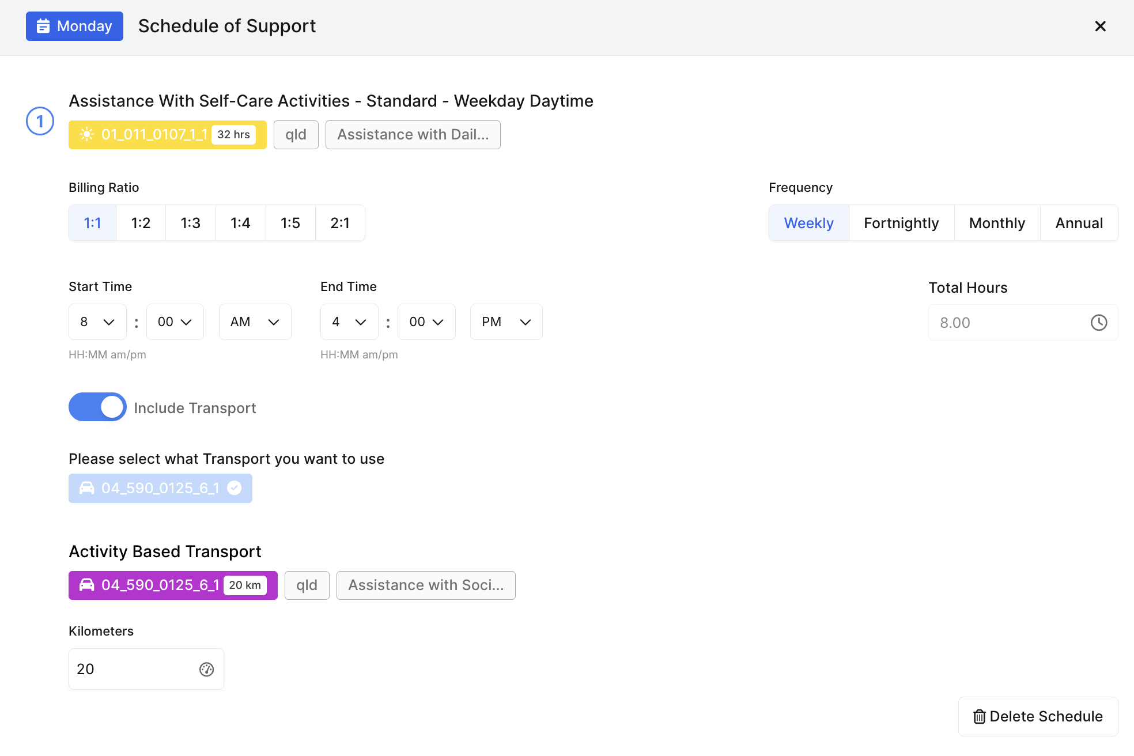The width and height of the screenshot is (1134, 756).
Task: Click the qld tag beside yellow support code
Action: coord(296,134)
